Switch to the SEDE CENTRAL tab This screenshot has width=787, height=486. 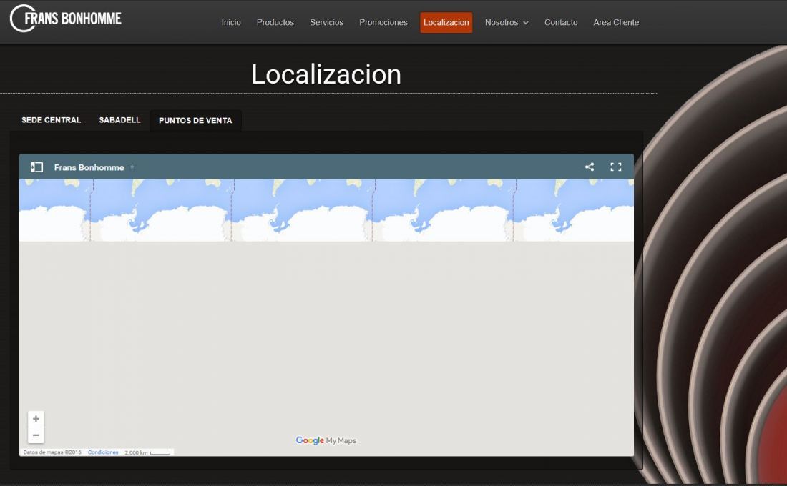point(52,120)
